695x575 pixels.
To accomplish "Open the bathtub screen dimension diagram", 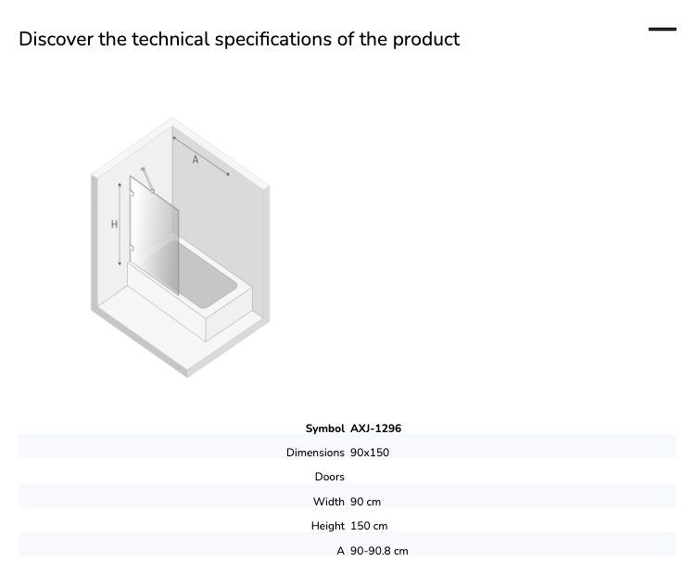I will pos(181,247).
